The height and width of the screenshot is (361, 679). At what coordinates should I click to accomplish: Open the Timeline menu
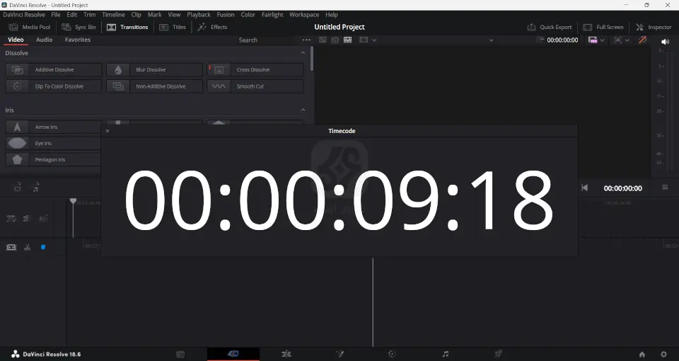click(113, 15)
